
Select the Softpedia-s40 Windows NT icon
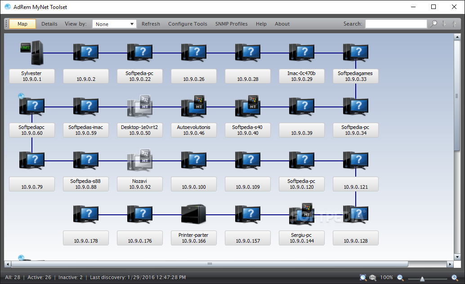pos(248,106)
